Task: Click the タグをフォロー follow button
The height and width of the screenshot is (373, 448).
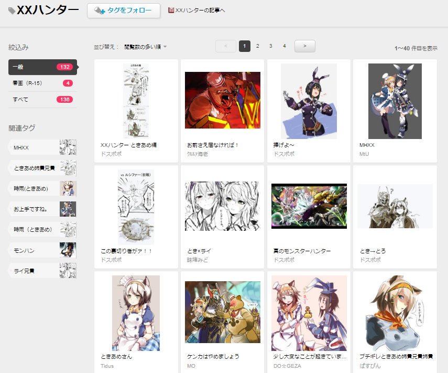Action: coord(124,10)
